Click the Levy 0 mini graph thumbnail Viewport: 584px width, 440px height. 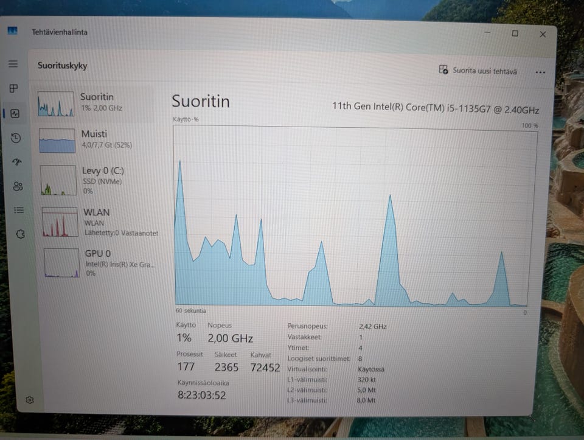[x=58, y=180]
